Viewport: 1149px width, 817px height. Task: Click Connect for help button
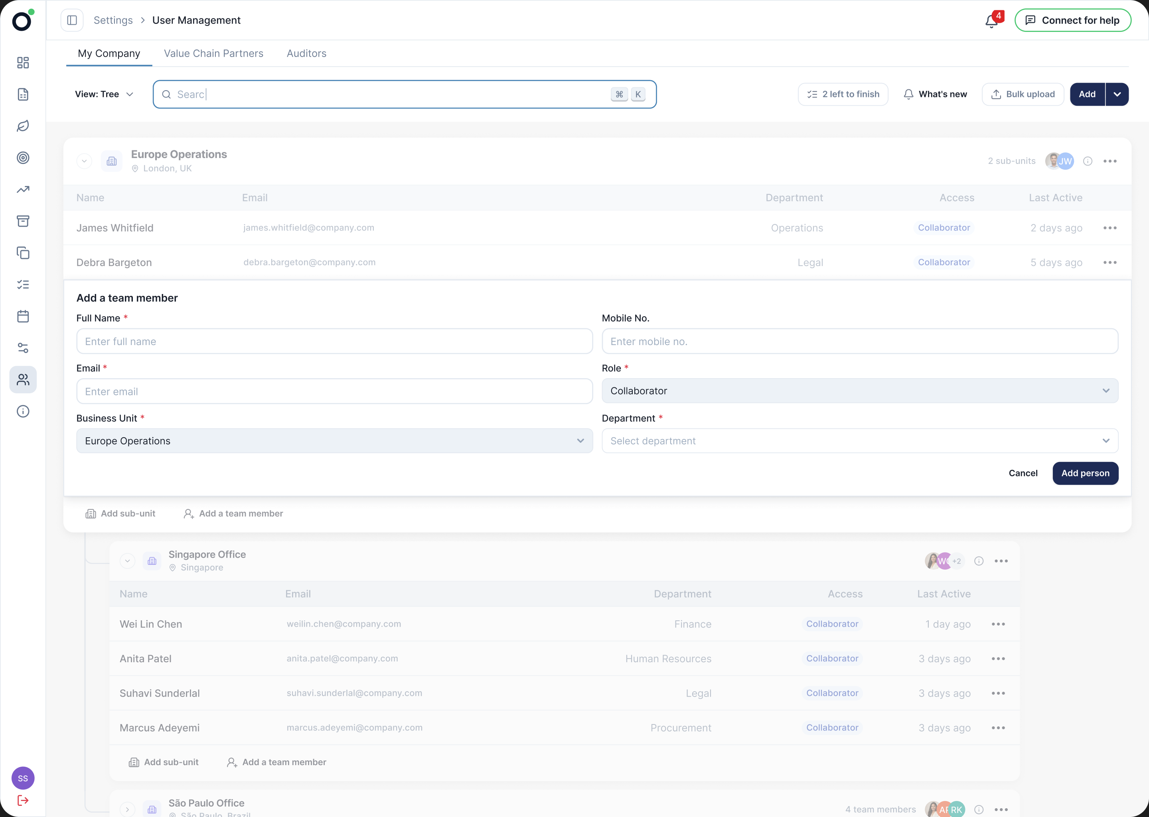(1072, 20)
